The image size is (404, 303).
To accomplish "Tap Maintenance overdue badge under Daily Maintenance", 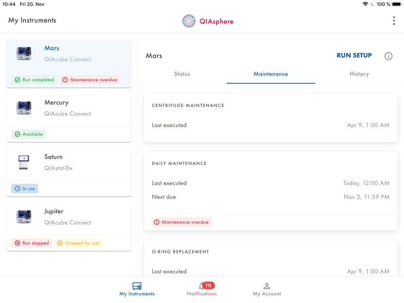I will 182,222.
